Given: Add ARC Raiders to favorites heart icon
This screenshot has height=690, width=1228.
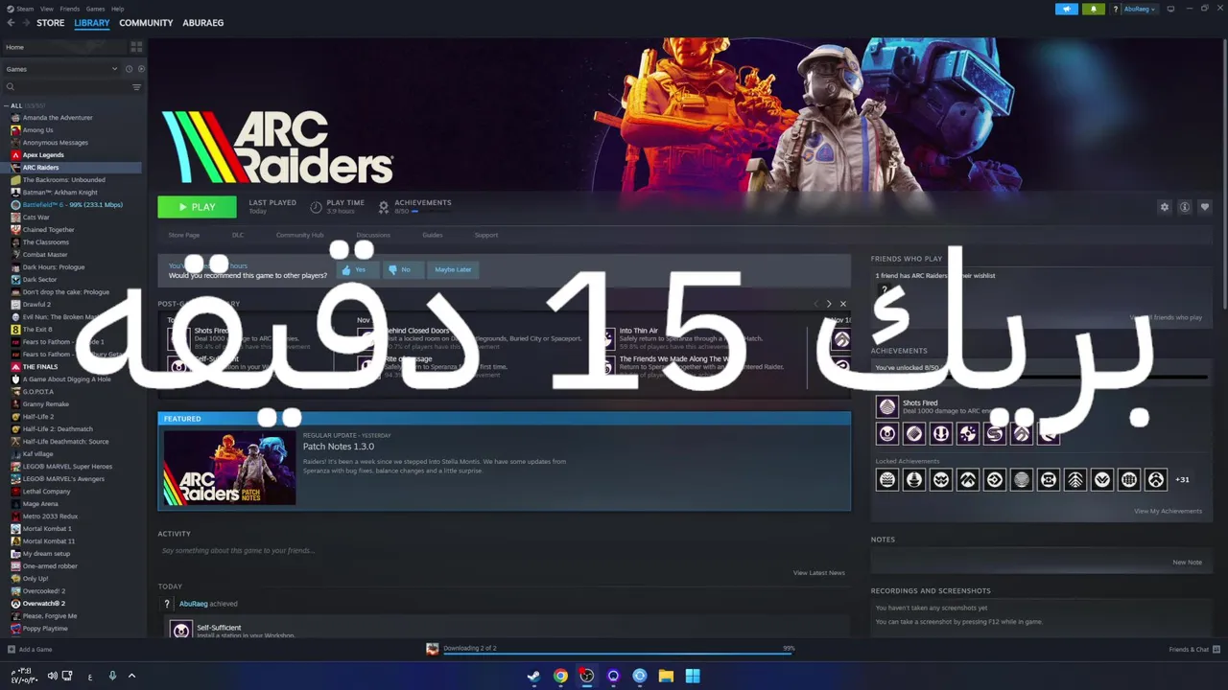Looking at the screenshot, I should click(x=1205, y=207).
